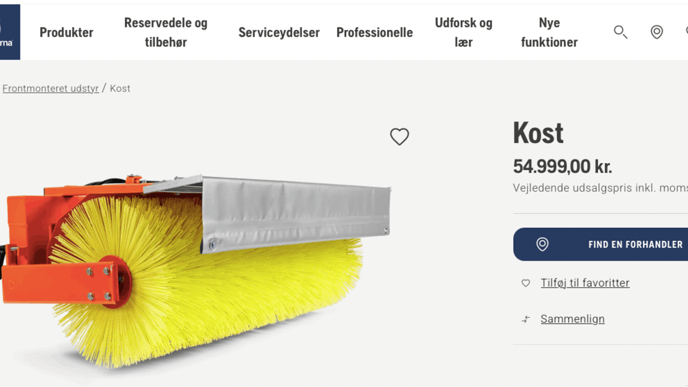
Task: Open Reservedele og tilbehør menu
Action: coord(166,32)
